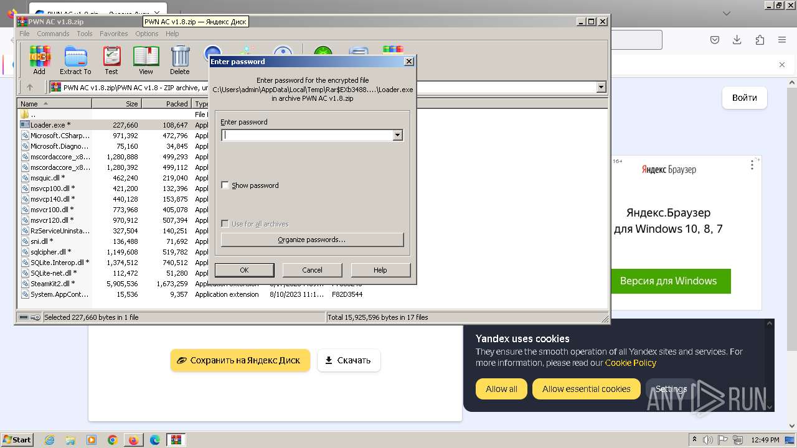The image size is (797, 448).
Task: Open the Yandex Browser ad options menu
Action: (x=752, y=165)
